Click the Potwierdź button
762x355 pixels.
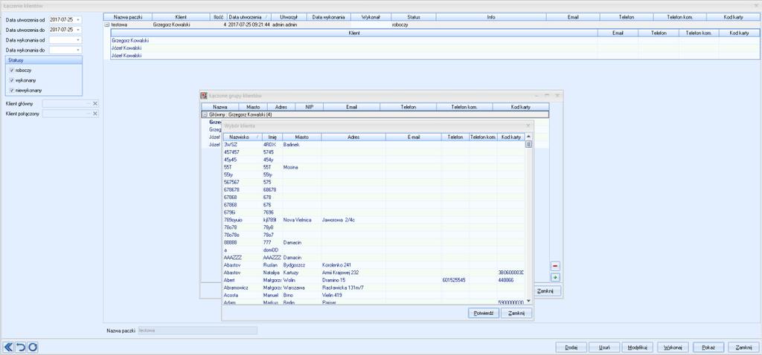coord(484,313)
